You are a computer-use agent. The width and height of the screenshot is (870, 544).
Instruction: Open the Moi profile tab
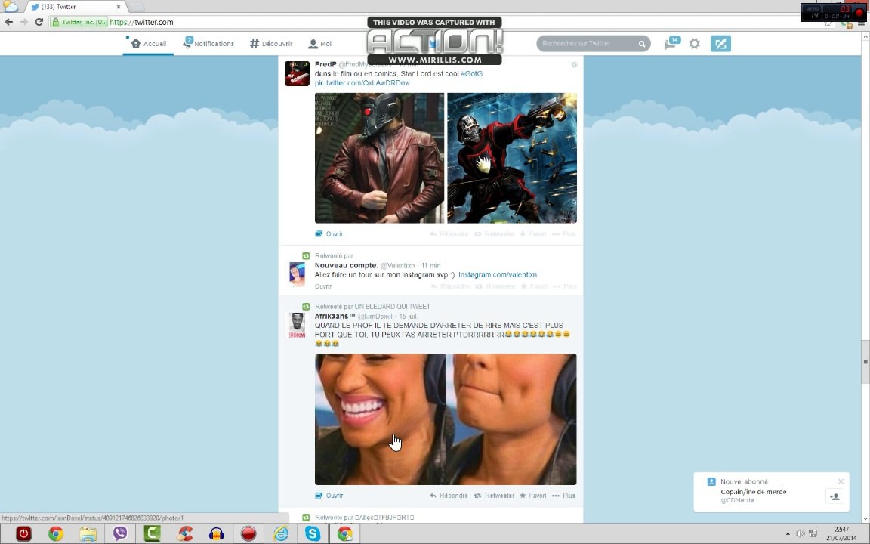(x=320, y=43)
